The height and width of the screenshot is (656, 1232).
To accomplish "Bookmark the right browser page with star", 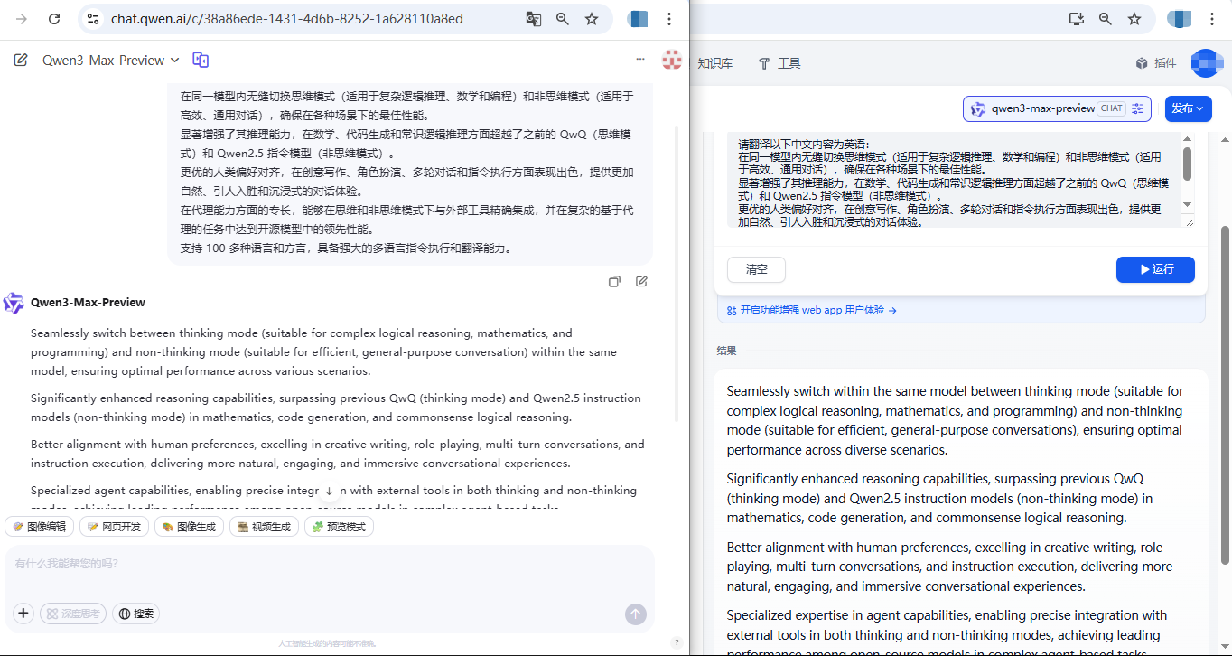I will point(1134,19).
